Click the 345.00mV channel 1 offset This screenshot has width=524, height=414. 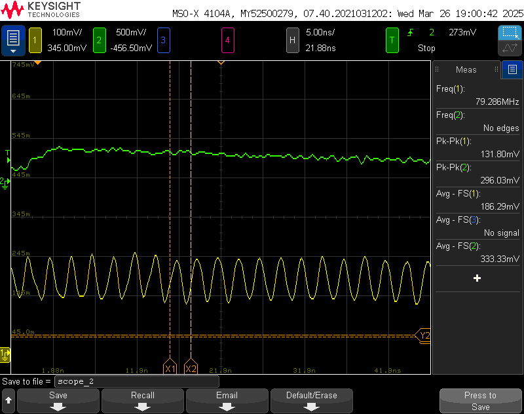pos(67,48)
